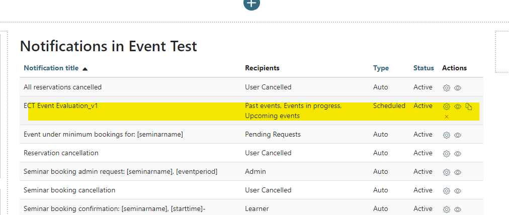Screen dimensions: 509x215
Task: Edit Seminar booking admin request via gear
Action: click(446, 172)
